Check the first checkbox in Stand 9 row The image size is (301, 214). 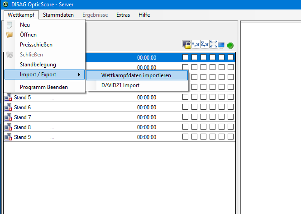coord(185,137)
